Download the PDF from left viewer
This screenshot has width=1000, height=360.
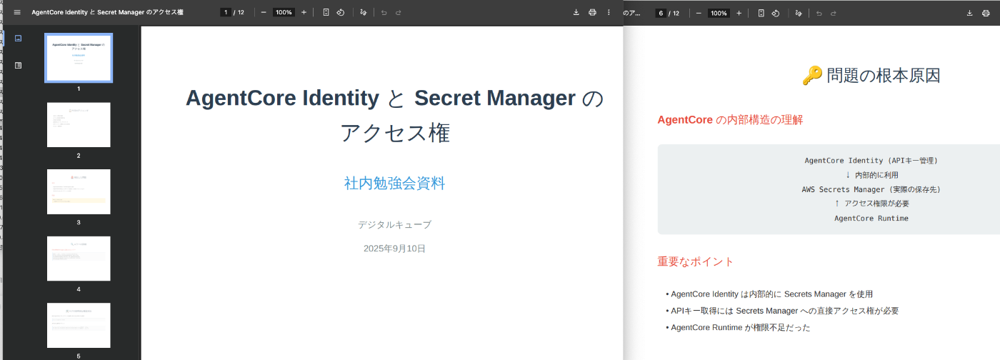click(576, 12)
